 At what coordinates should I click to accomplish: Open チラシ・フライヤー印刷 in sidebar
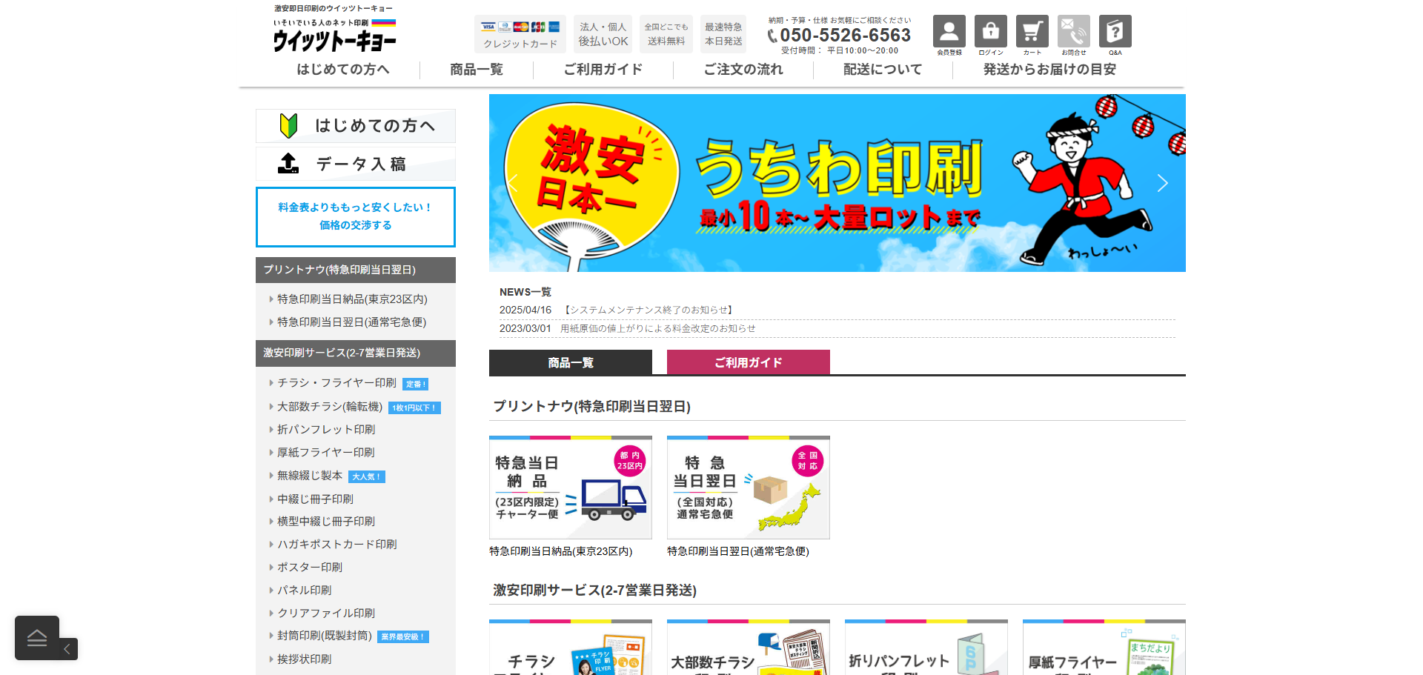point(336,383)
